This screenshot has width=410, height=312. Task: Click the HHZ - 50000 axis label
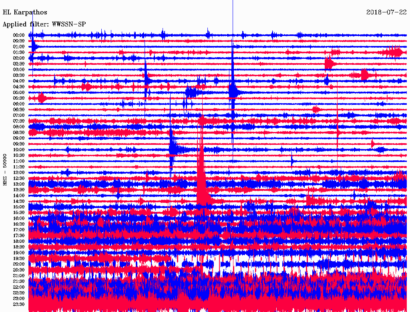click(x=5, y=169)
